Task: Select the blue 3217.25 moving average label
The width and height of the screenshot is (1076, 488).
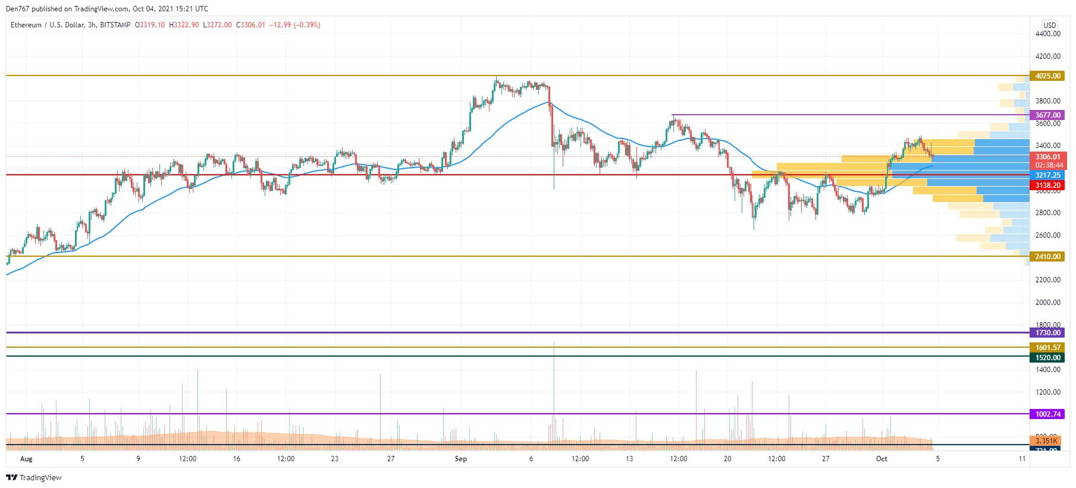Action: (1047, 175)
